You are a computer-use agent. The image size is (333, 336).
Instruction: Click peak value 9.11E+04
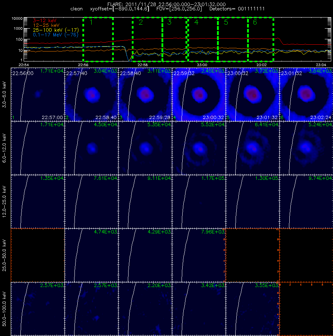(159, 178)
